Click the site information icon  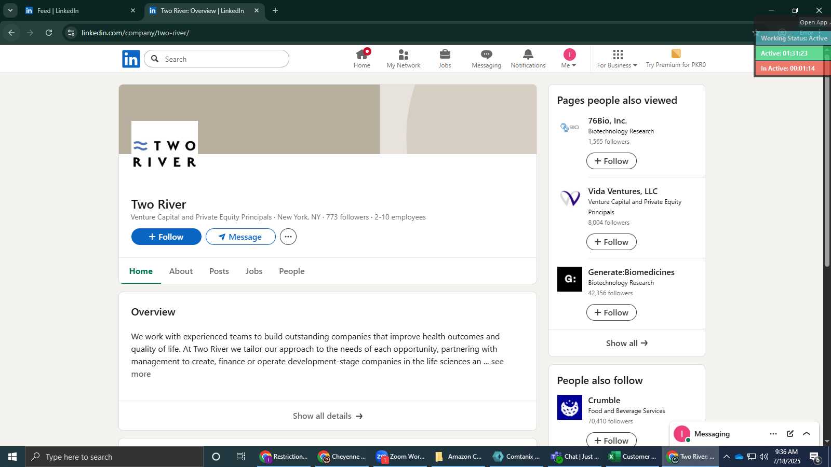(71, 33)
